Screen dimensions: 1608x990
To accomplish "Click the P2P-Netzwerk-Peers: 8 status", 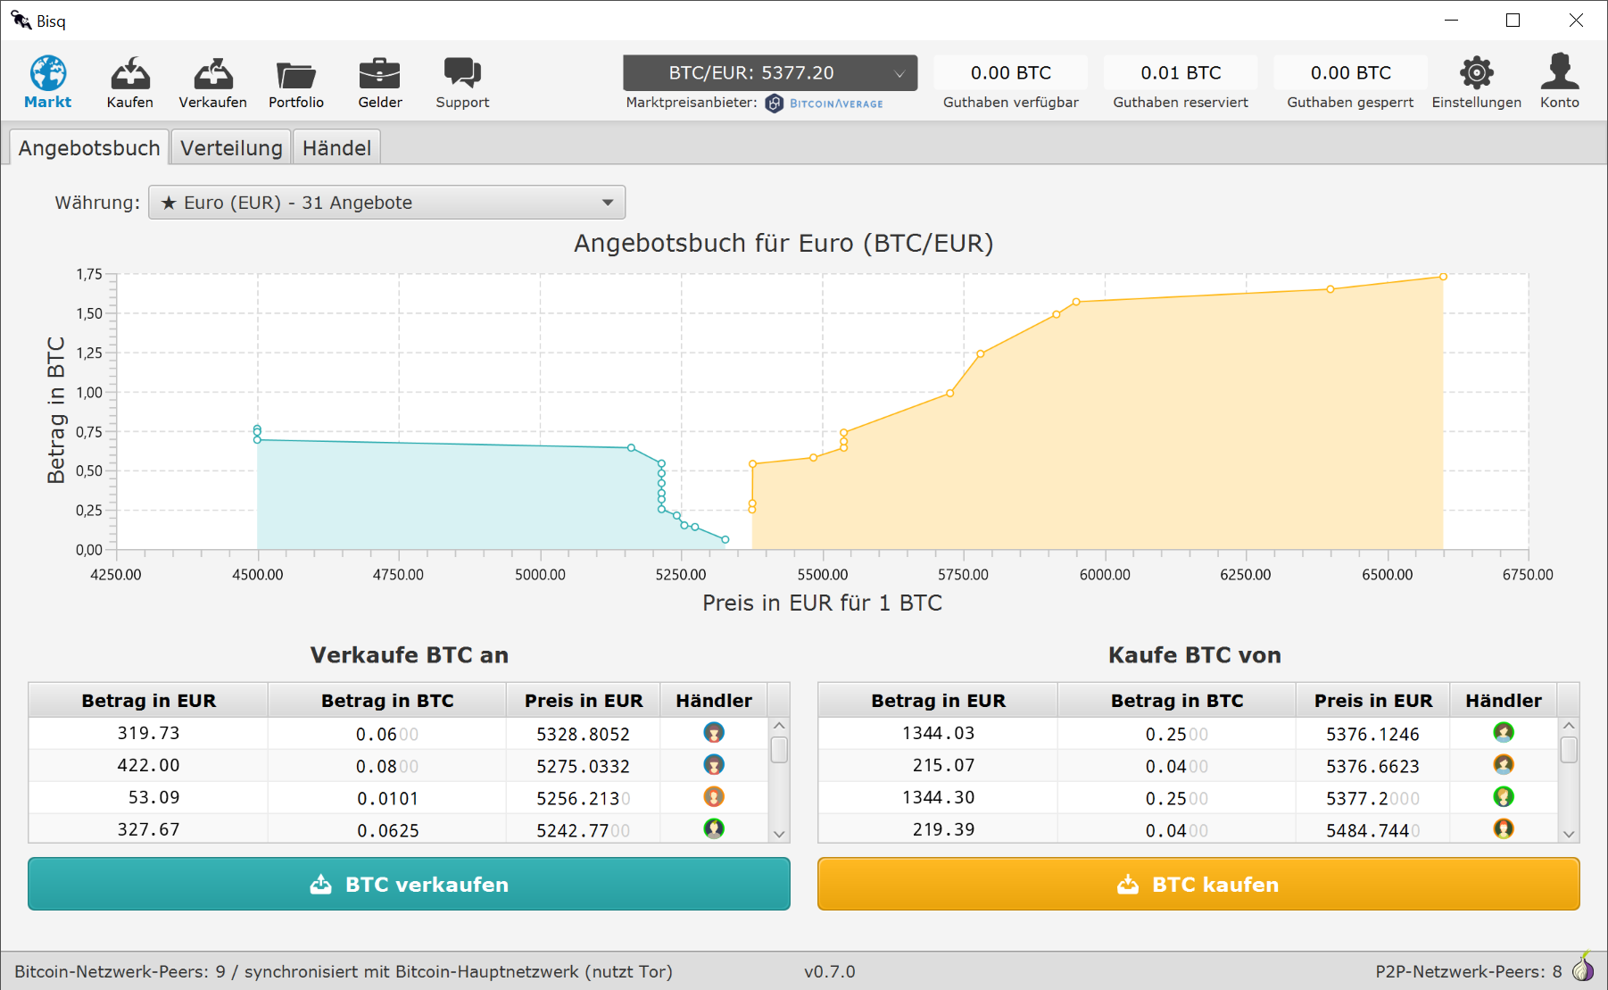I will 1469,971.
